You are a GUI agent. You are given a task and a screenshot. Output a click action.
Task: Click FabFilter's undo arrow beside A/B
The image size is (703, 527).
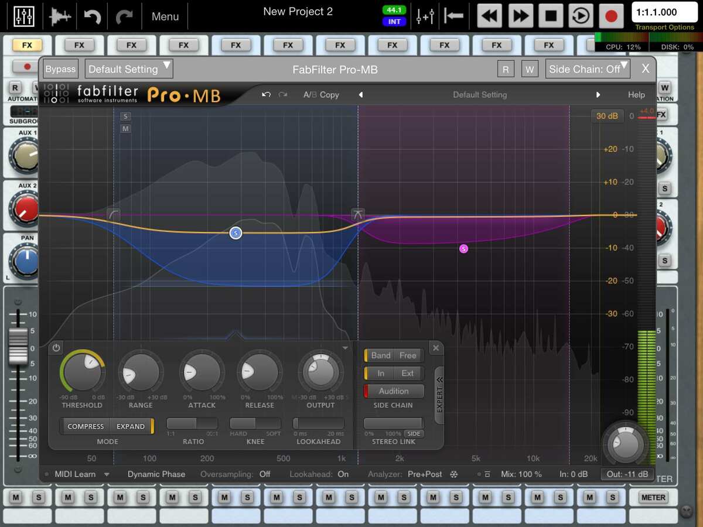point(267,94)
